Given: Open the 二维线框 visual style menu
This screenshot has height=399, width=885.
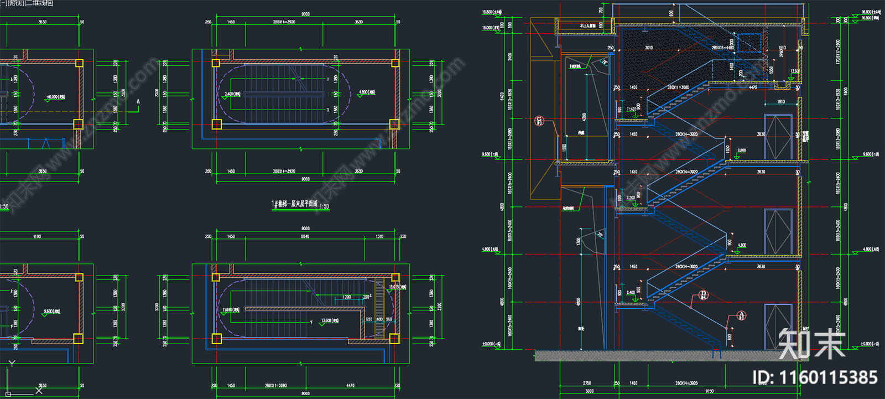Looking at the screenshot, I should click(40, 3).
